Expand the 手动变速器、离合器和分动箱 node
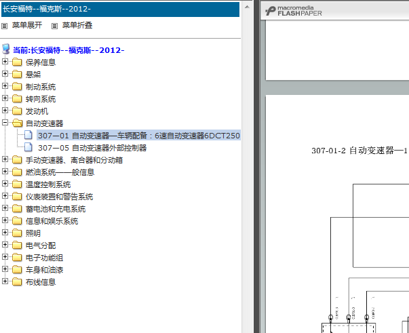 pos(5,159)
